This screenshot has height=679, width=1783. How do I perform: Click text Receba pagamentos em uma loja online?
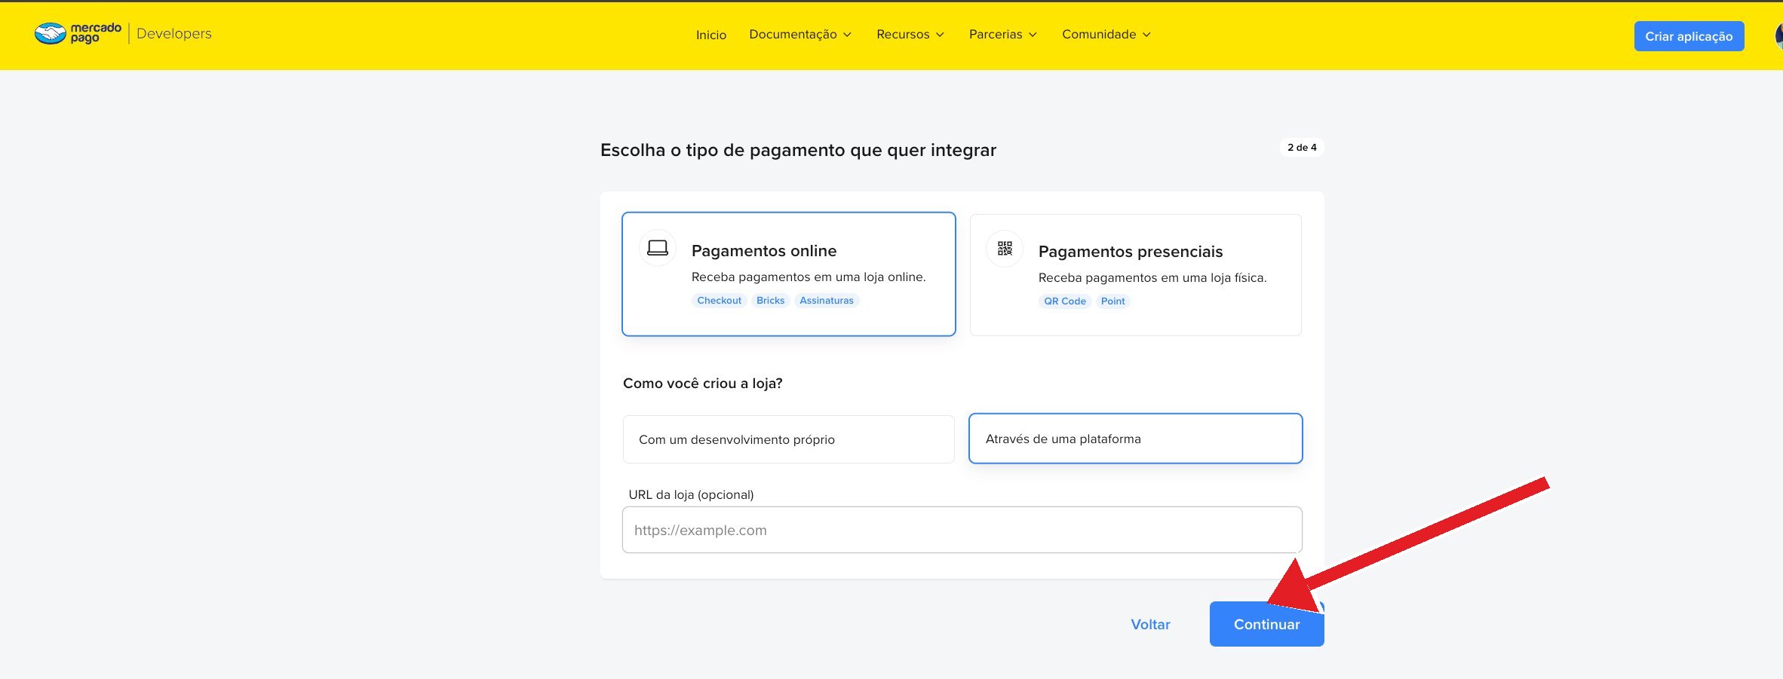[809, 277]
